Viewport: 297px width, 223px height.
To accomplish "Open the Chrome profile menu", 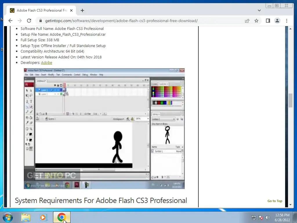I will [x=277, y=21].
